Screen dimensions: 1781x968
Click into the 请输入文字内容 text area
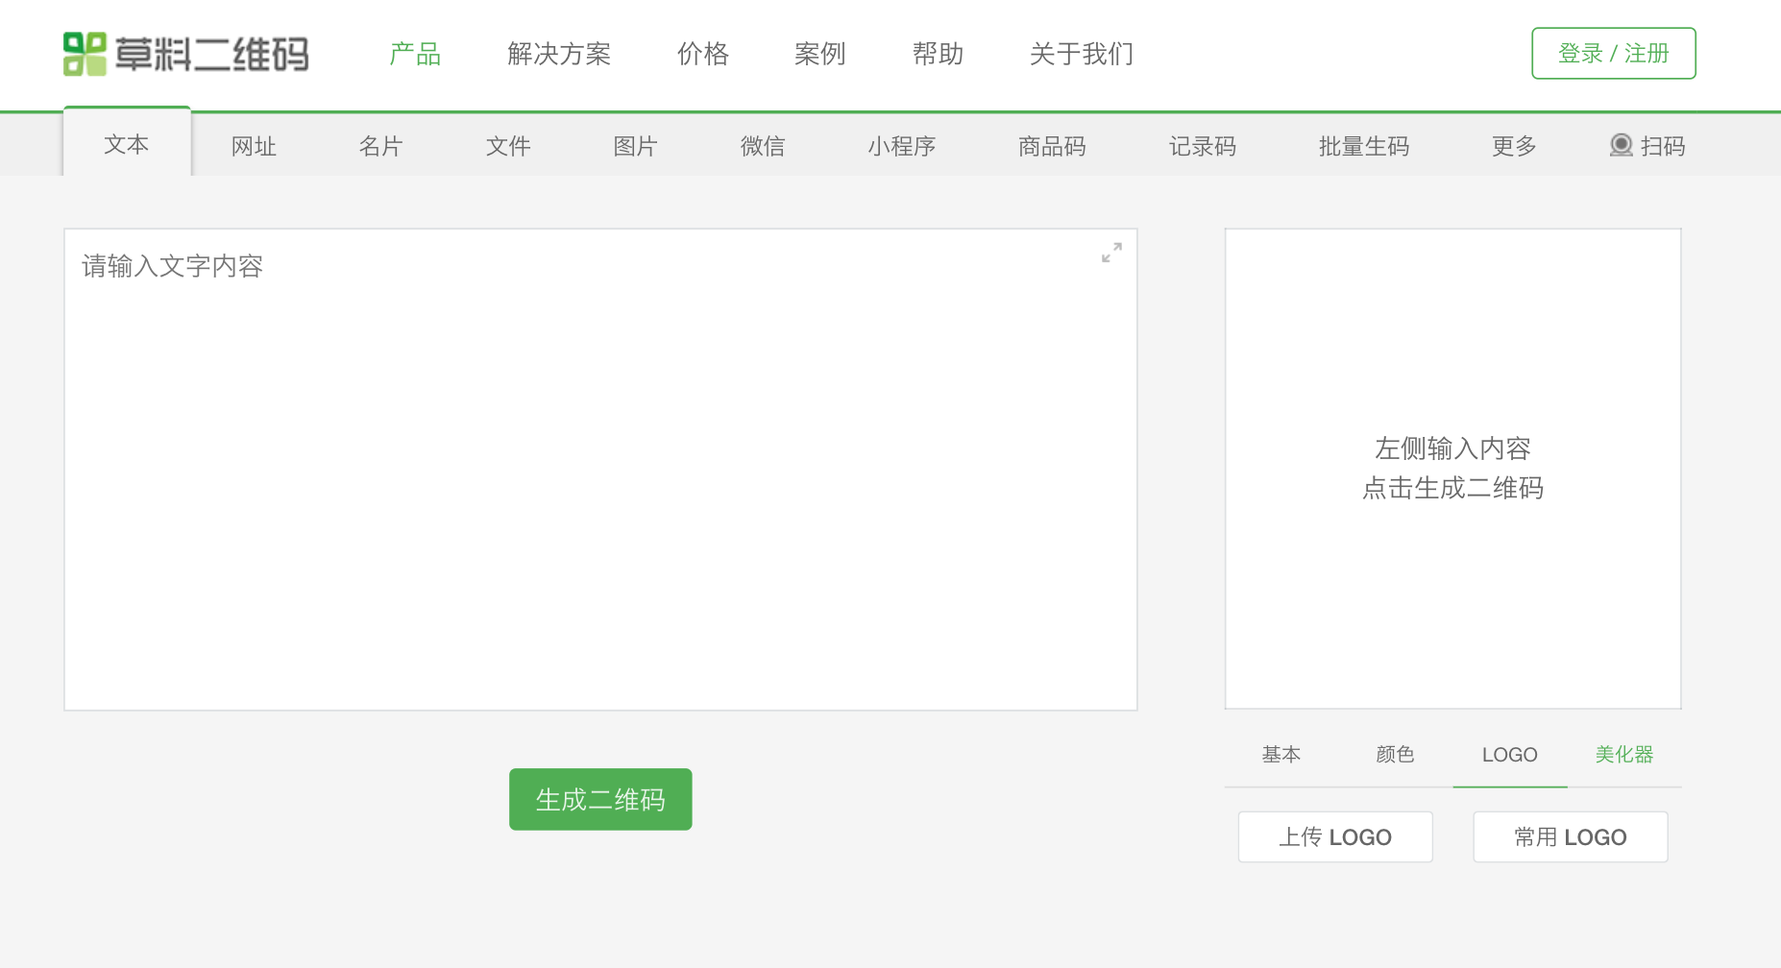click(x=600, y=470)
